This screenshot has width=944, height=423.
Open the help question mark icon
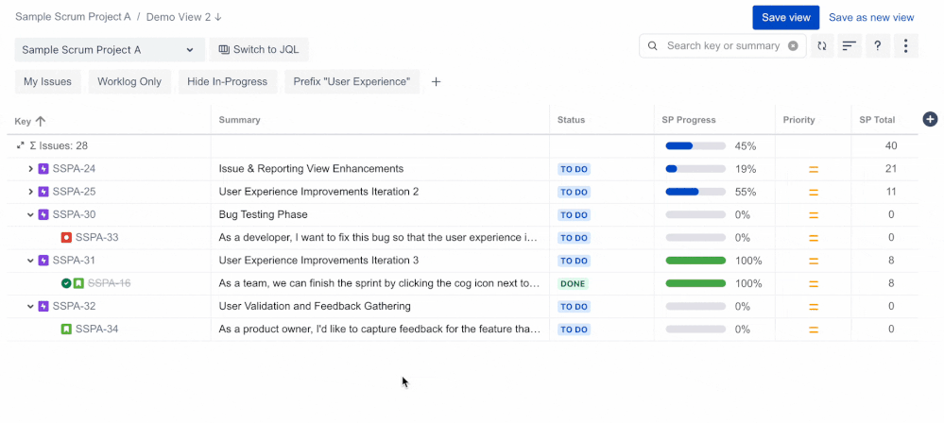coord(878,45)
